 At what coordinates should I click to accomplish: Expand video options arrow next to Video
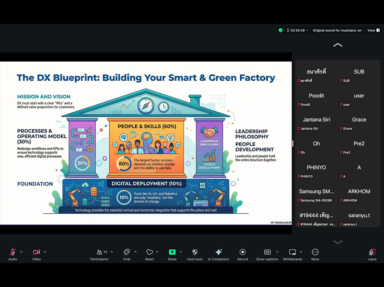tap(45, 252)
